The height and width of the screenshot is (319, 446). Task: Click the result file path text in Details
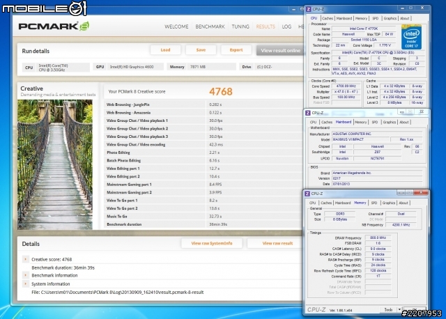click(118, 292)
